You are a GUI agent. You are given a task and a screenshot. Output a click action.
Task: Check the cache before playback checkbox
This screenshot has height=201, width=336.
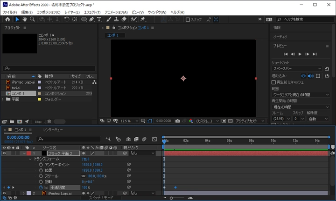(x=274, y=82)
